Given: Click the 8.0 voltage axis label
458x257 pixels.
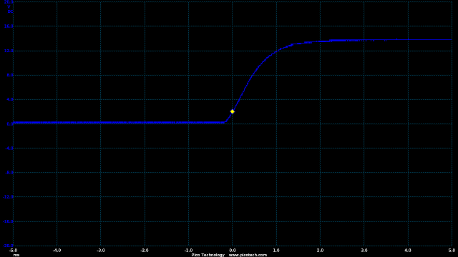Looking at the screenshot, I should point(10,75).
